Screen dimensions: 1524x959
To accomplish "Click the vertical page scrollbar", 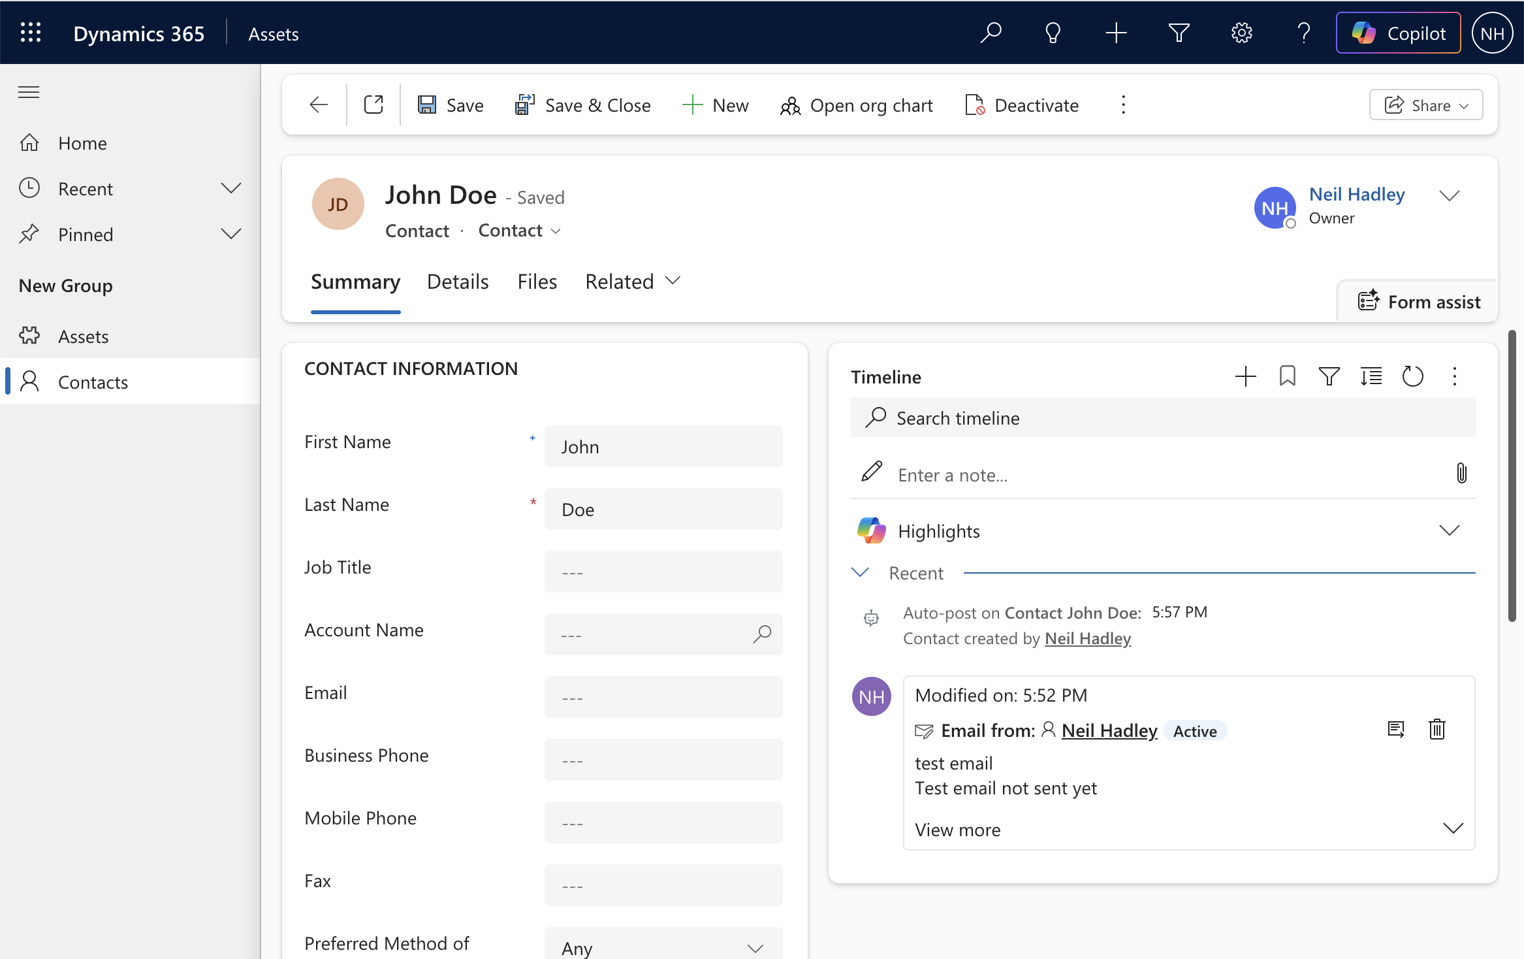I will click(1512, 476).
